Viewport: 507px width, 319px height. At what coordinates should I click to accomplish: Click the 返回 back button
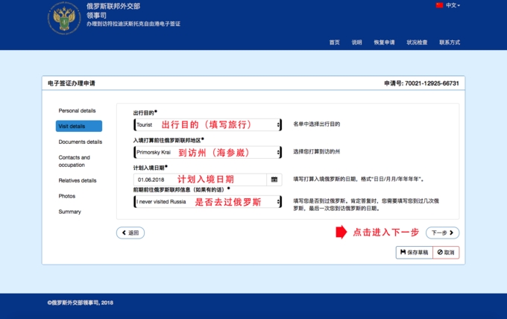pos(130,233)
